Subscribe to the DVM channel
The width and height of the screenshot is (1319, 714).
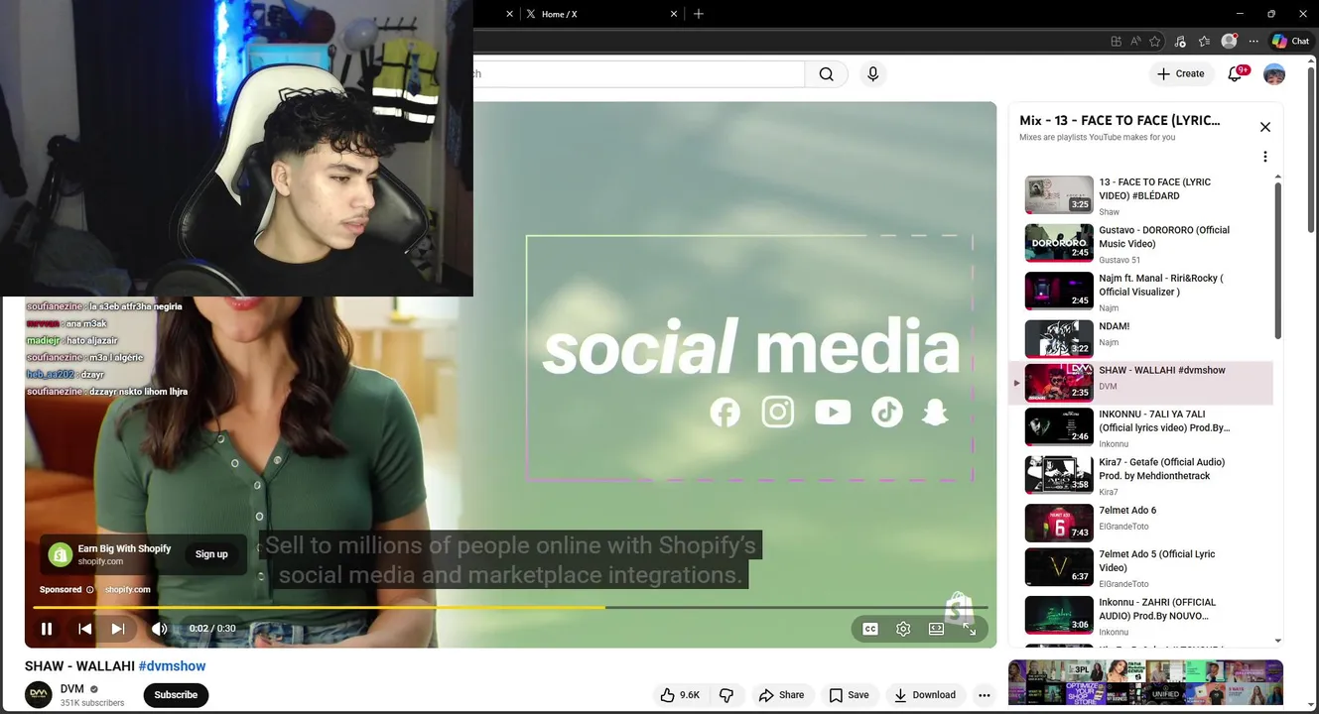(176, 695)
